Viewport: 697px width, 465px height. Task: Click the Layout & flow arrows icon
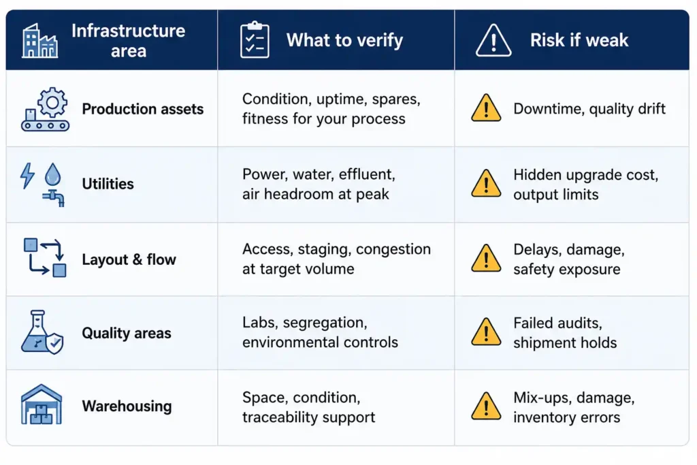pyautogui.click(x=44, y=258)
